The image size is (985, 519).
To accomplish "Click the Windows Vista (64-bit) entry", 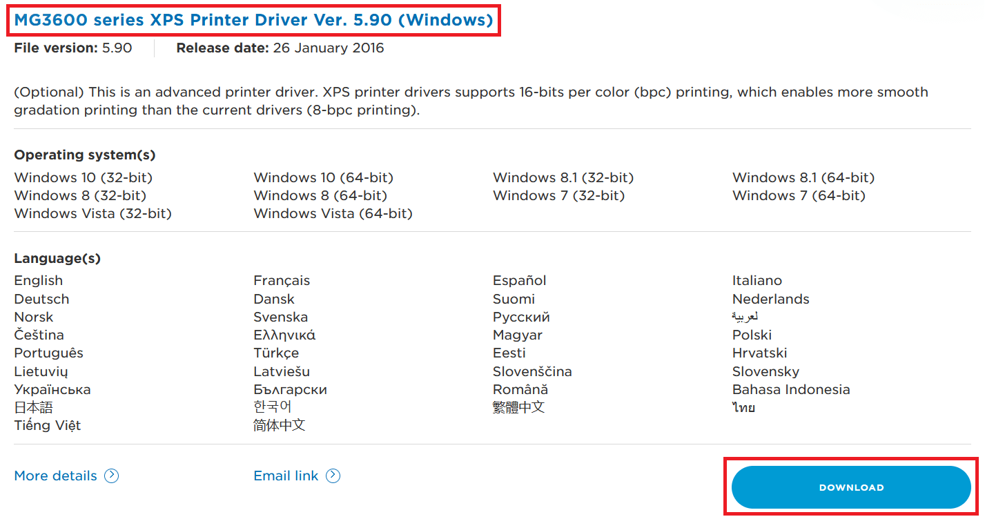I will 333,213.
